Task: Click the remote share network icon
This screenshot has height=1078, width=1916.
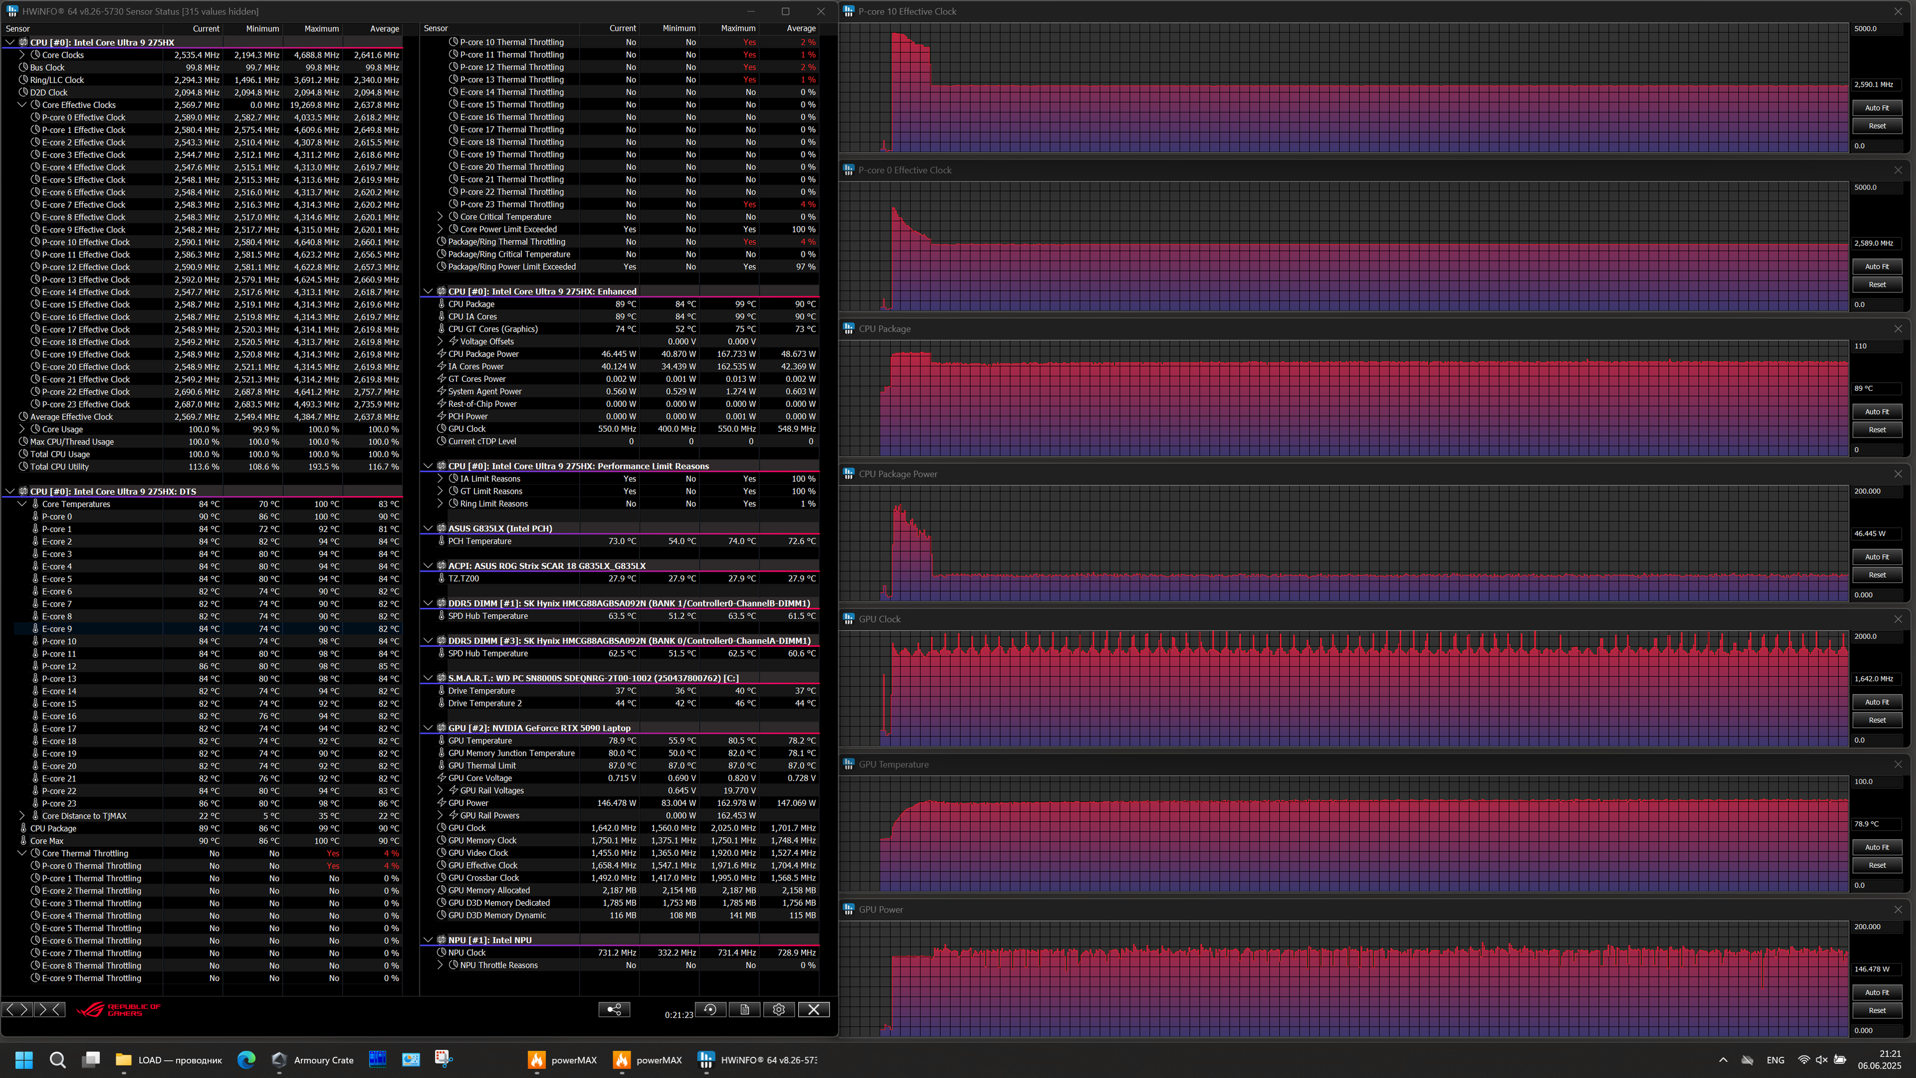Action: point(614,1010)
